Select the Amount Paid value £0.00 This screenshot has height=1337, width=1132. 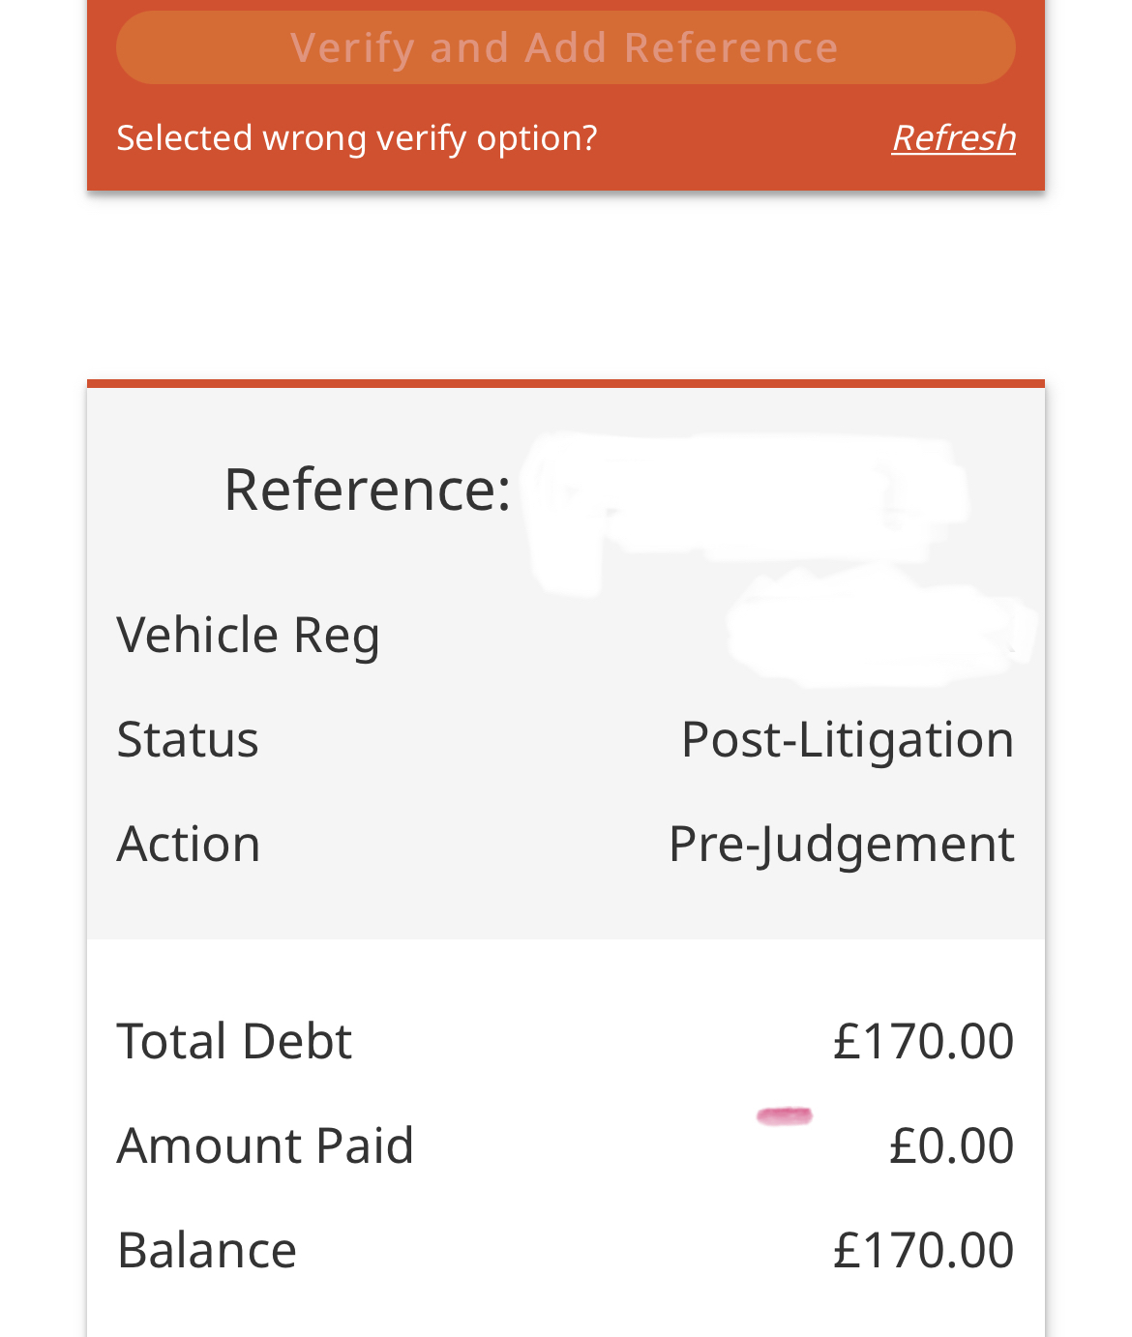951,1145
